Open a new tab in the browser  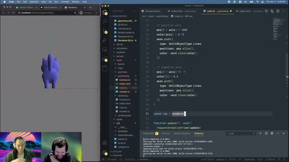(90, 8)
